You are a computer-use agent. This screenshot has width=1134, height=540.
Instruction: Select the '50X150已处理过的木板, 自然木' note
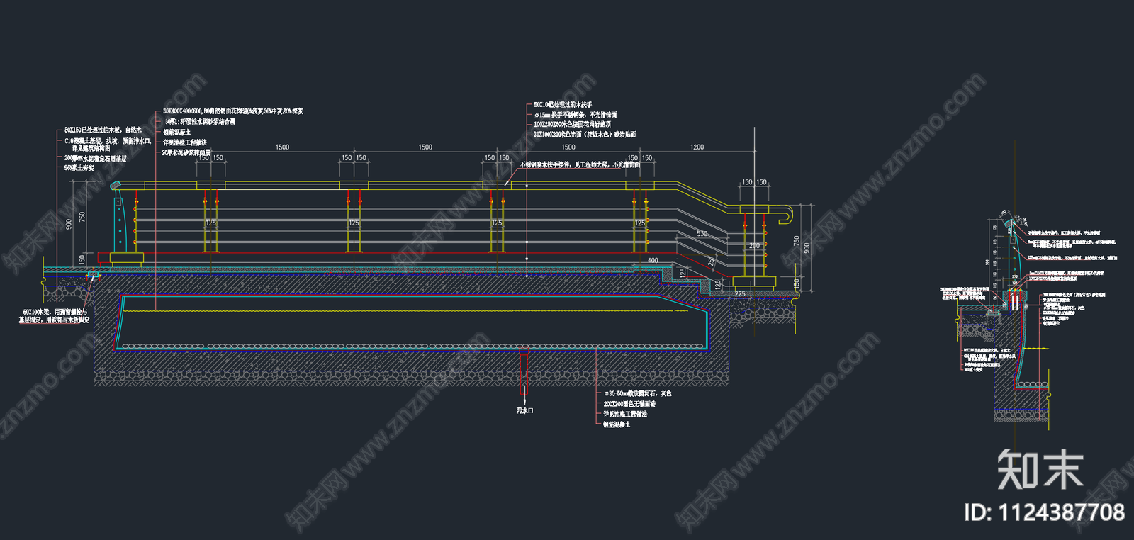coord(103,130)
